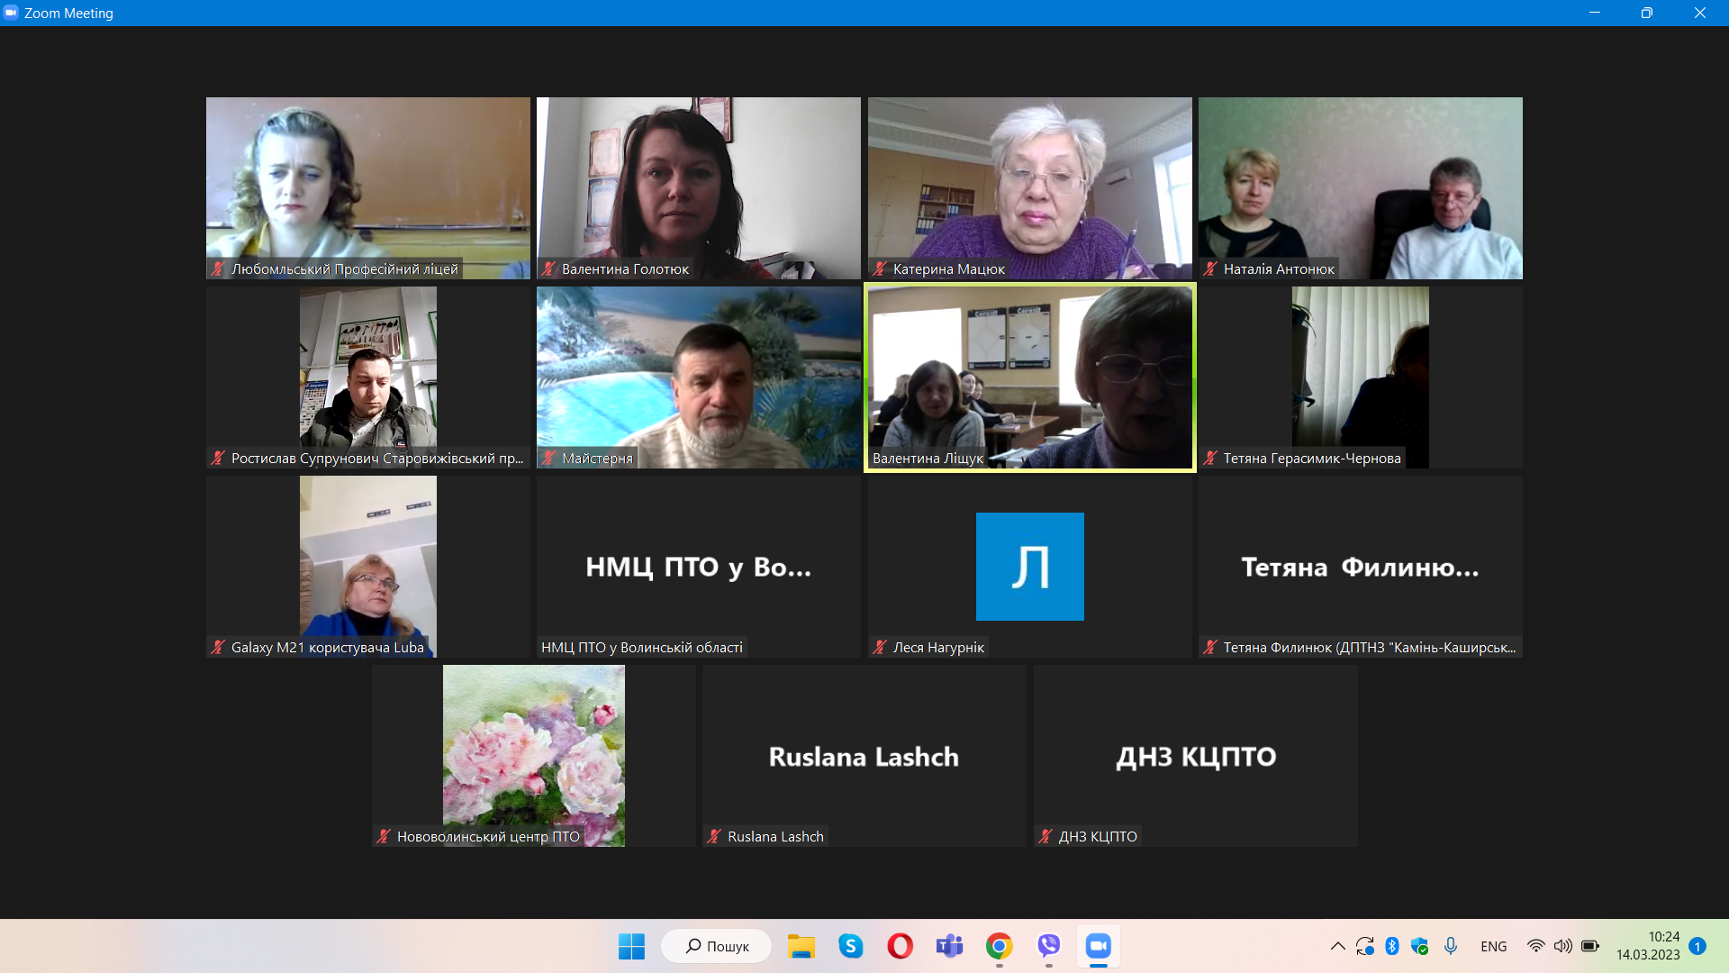The width and height of the screenshot is (1729, 973).
Task: Select Валентина Ліщук's active speaker video
Action: [x=1029, y=377]
